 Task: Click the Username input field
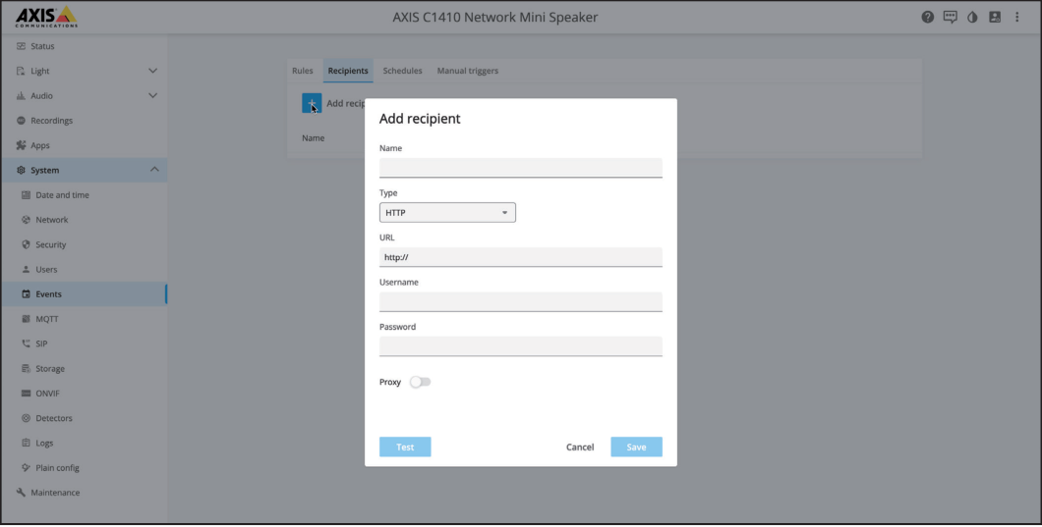pyautogui.click(x=521, y=302)
